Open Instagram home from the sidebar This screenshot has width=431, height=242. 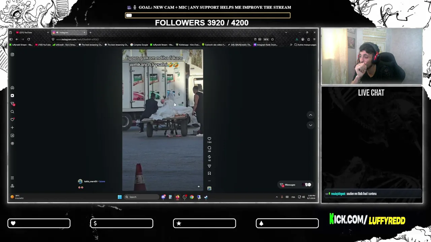pos(12,88)
